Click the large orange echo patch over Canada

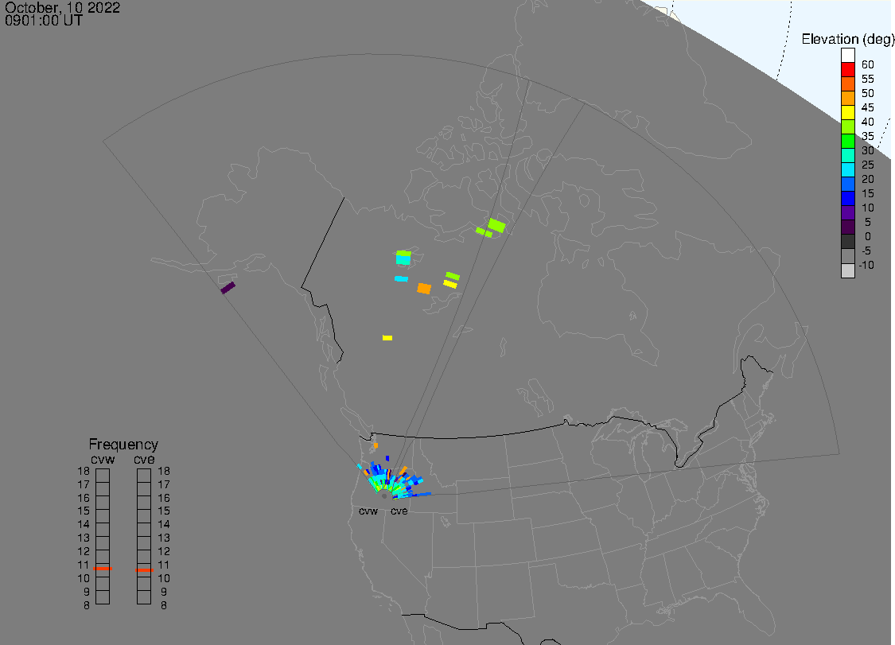point(423,288)
